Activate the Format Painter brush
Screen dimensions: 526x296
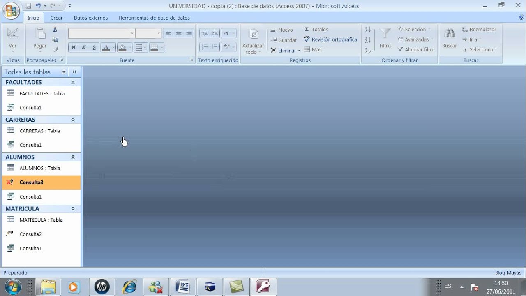point(55,49)
